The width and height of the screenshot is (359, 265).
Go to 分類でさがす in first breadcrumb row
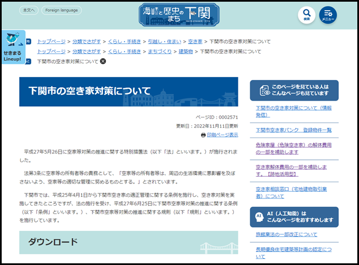86,41
